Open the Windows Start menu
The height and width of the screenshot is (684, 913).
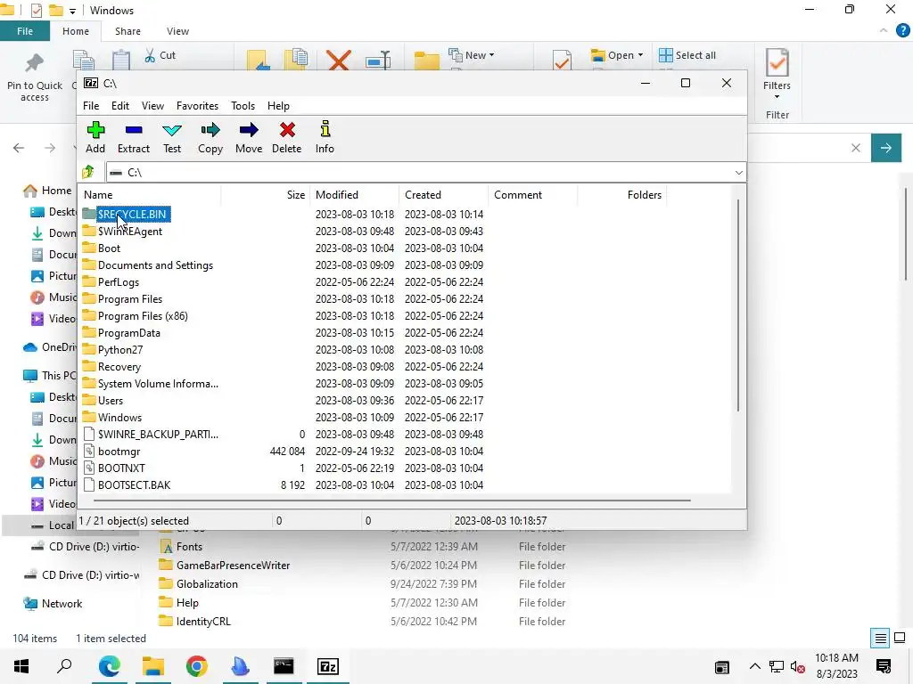[x=21, y=666]
